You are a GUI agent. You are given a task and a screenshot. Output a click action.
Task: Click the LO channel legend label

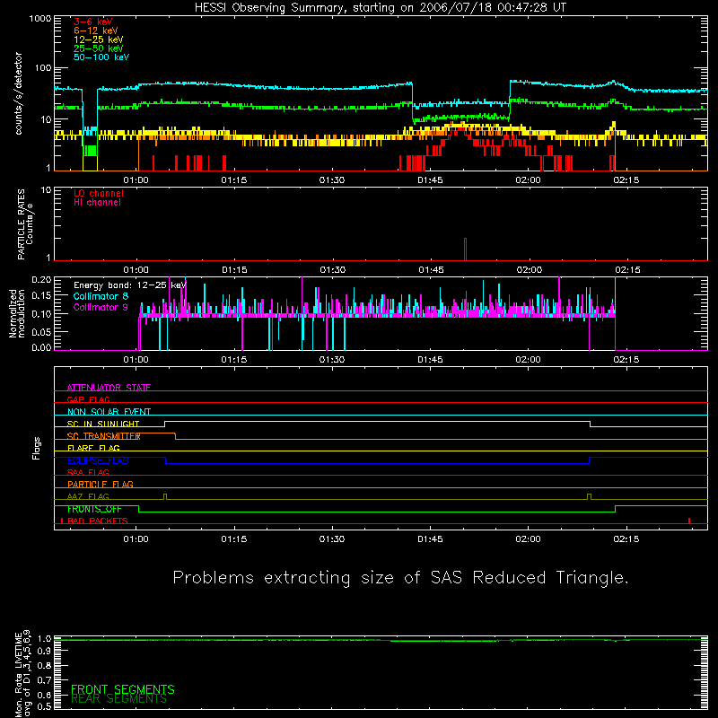pyautogui.click(x=99, y=193)
